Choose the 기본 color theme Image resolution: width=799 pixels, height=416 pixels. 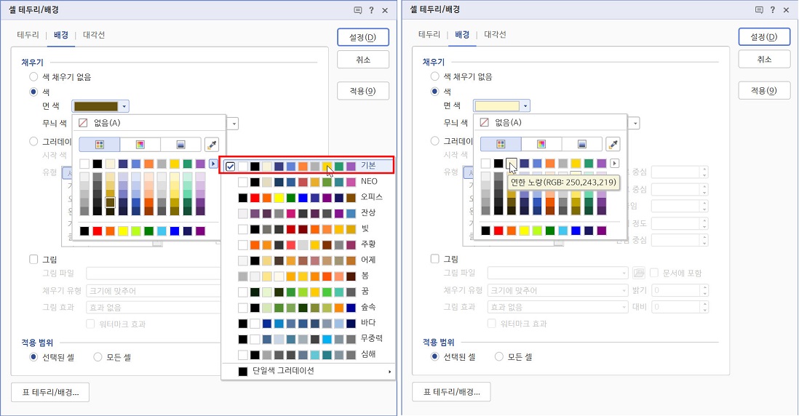(309, 166)
